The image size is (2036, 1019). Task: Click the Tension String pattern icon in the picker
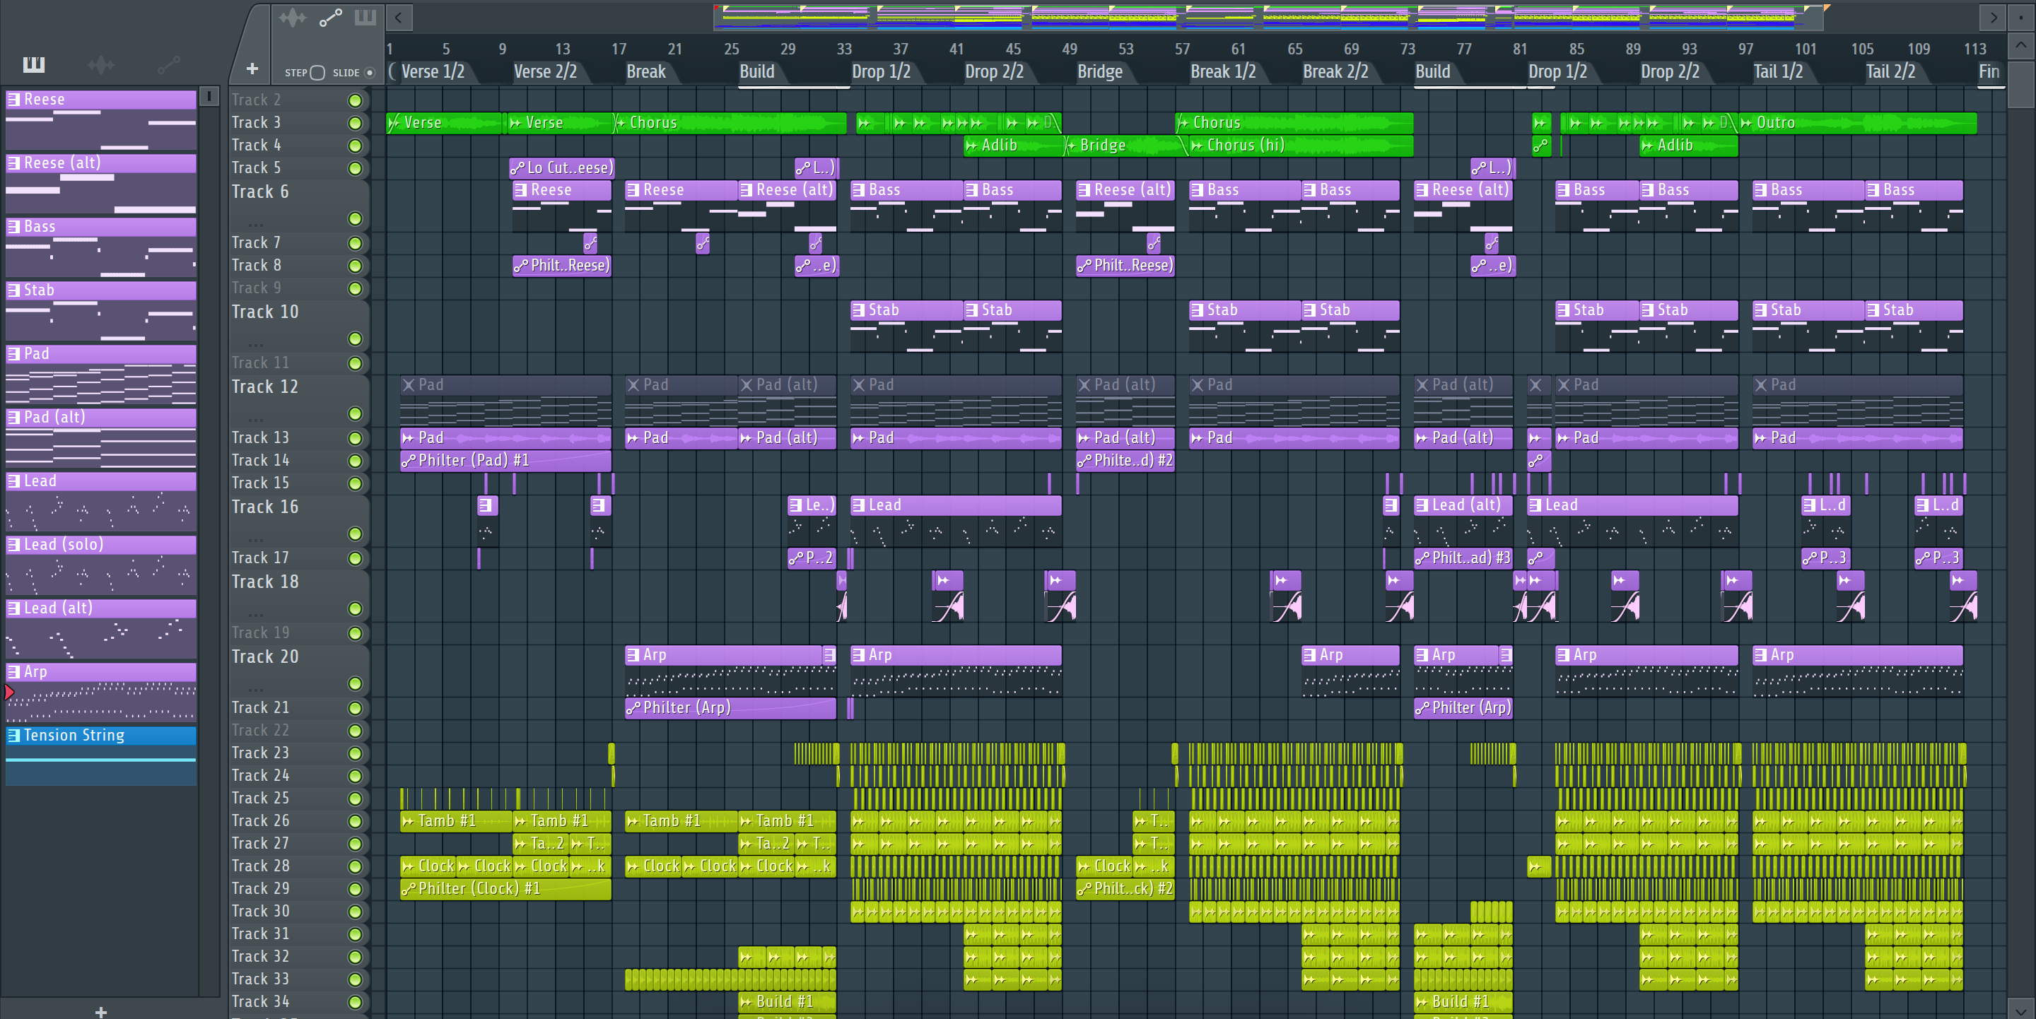click(13, 736)
